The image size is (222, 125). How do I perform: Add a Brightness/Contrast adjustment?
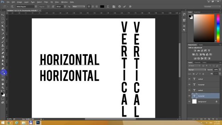click(195, 51)
